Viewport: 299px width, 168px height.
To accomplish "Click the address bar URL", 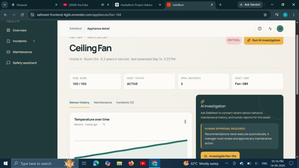I will click(x=79, y=15).
